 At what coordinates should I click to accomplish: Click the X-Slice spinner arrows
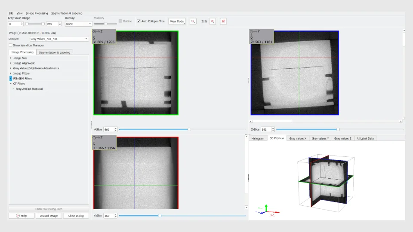(116, 216)
